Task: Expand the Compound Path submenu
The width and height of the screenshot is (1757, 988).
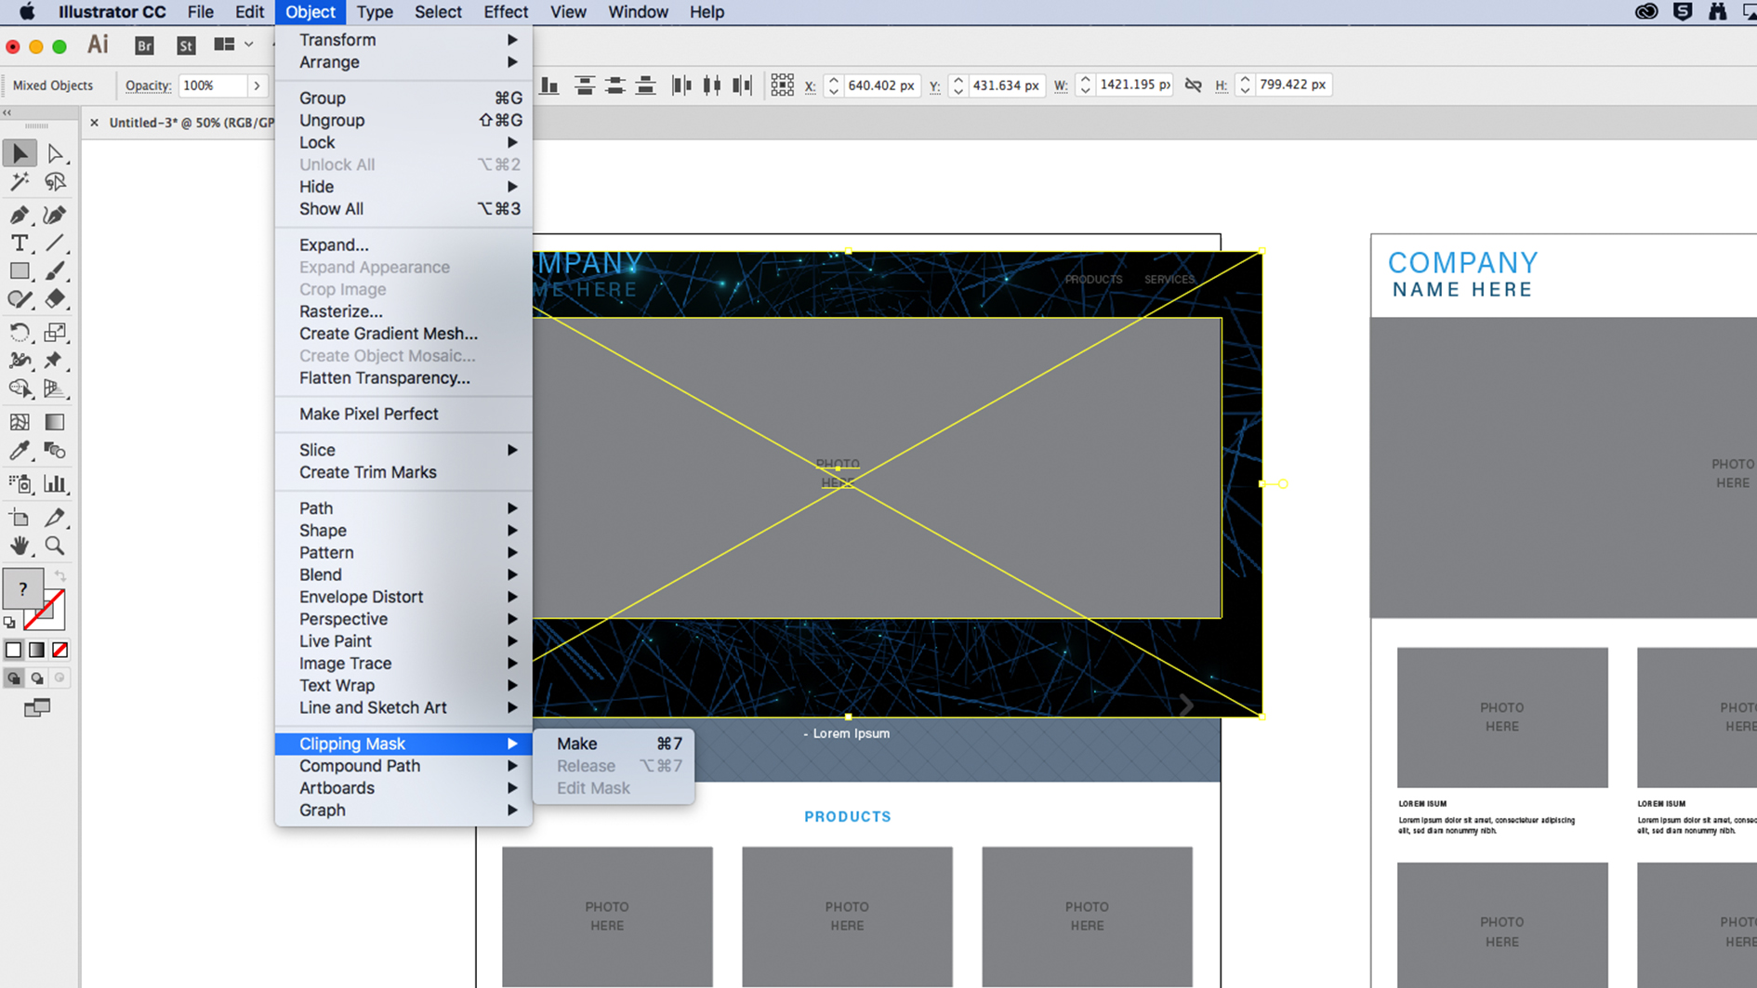Action: pyautogui.click(x=403, y=766)
